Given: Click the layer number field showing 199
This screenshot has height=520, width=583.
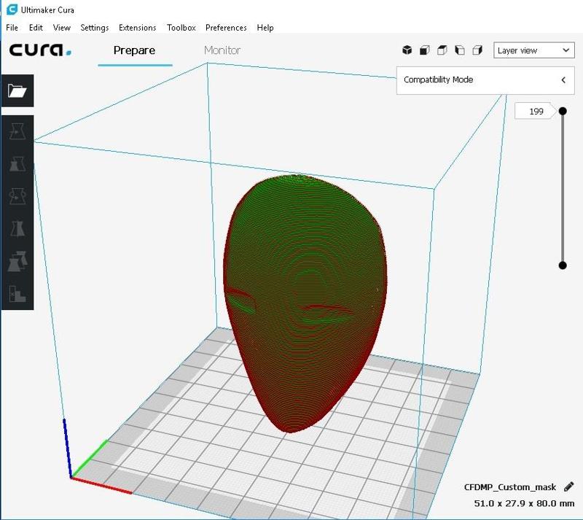Looking at the screenshot, I should (536, 112).
